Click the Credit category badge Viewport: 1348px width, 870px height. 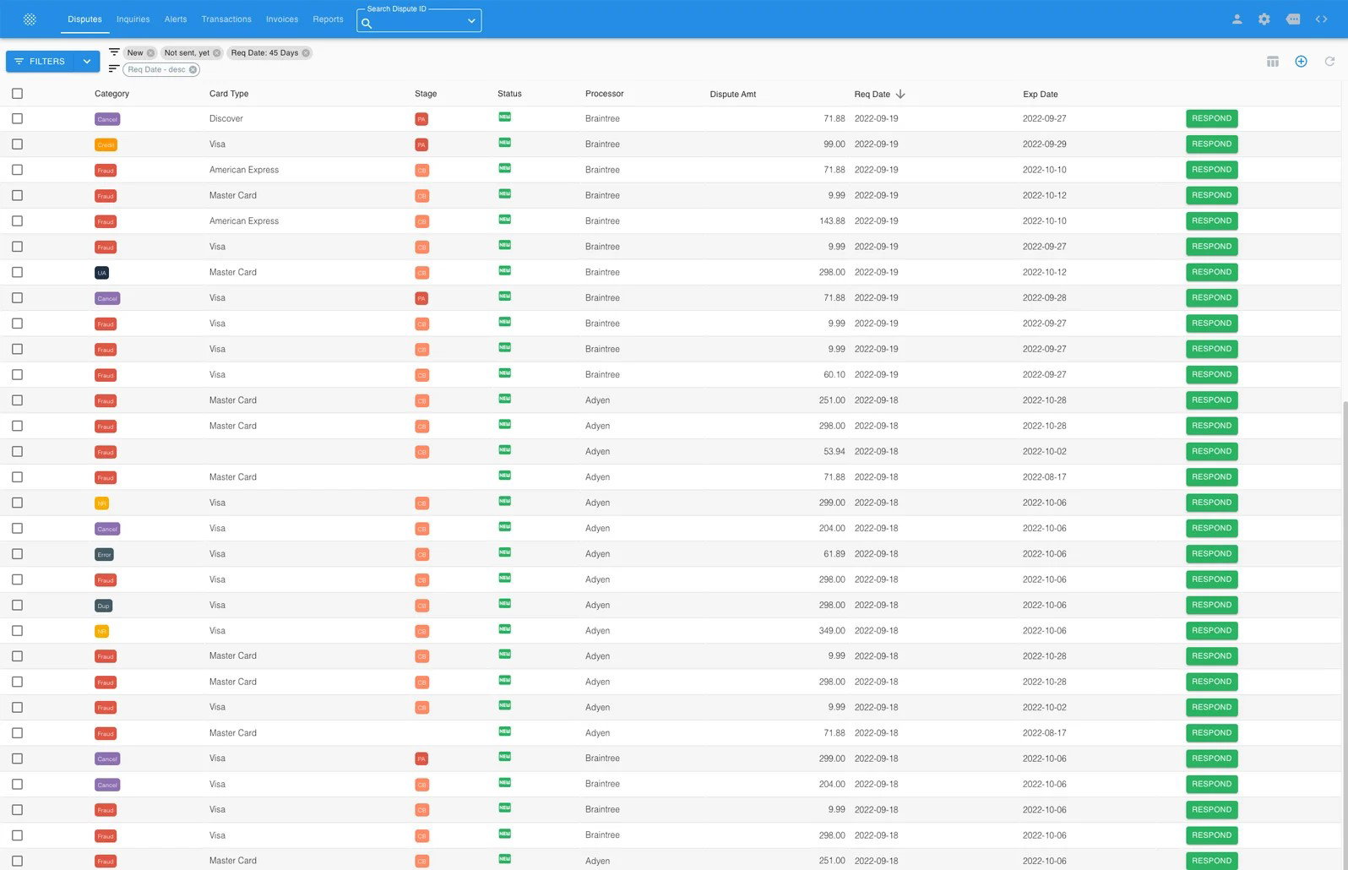(106, 145)
